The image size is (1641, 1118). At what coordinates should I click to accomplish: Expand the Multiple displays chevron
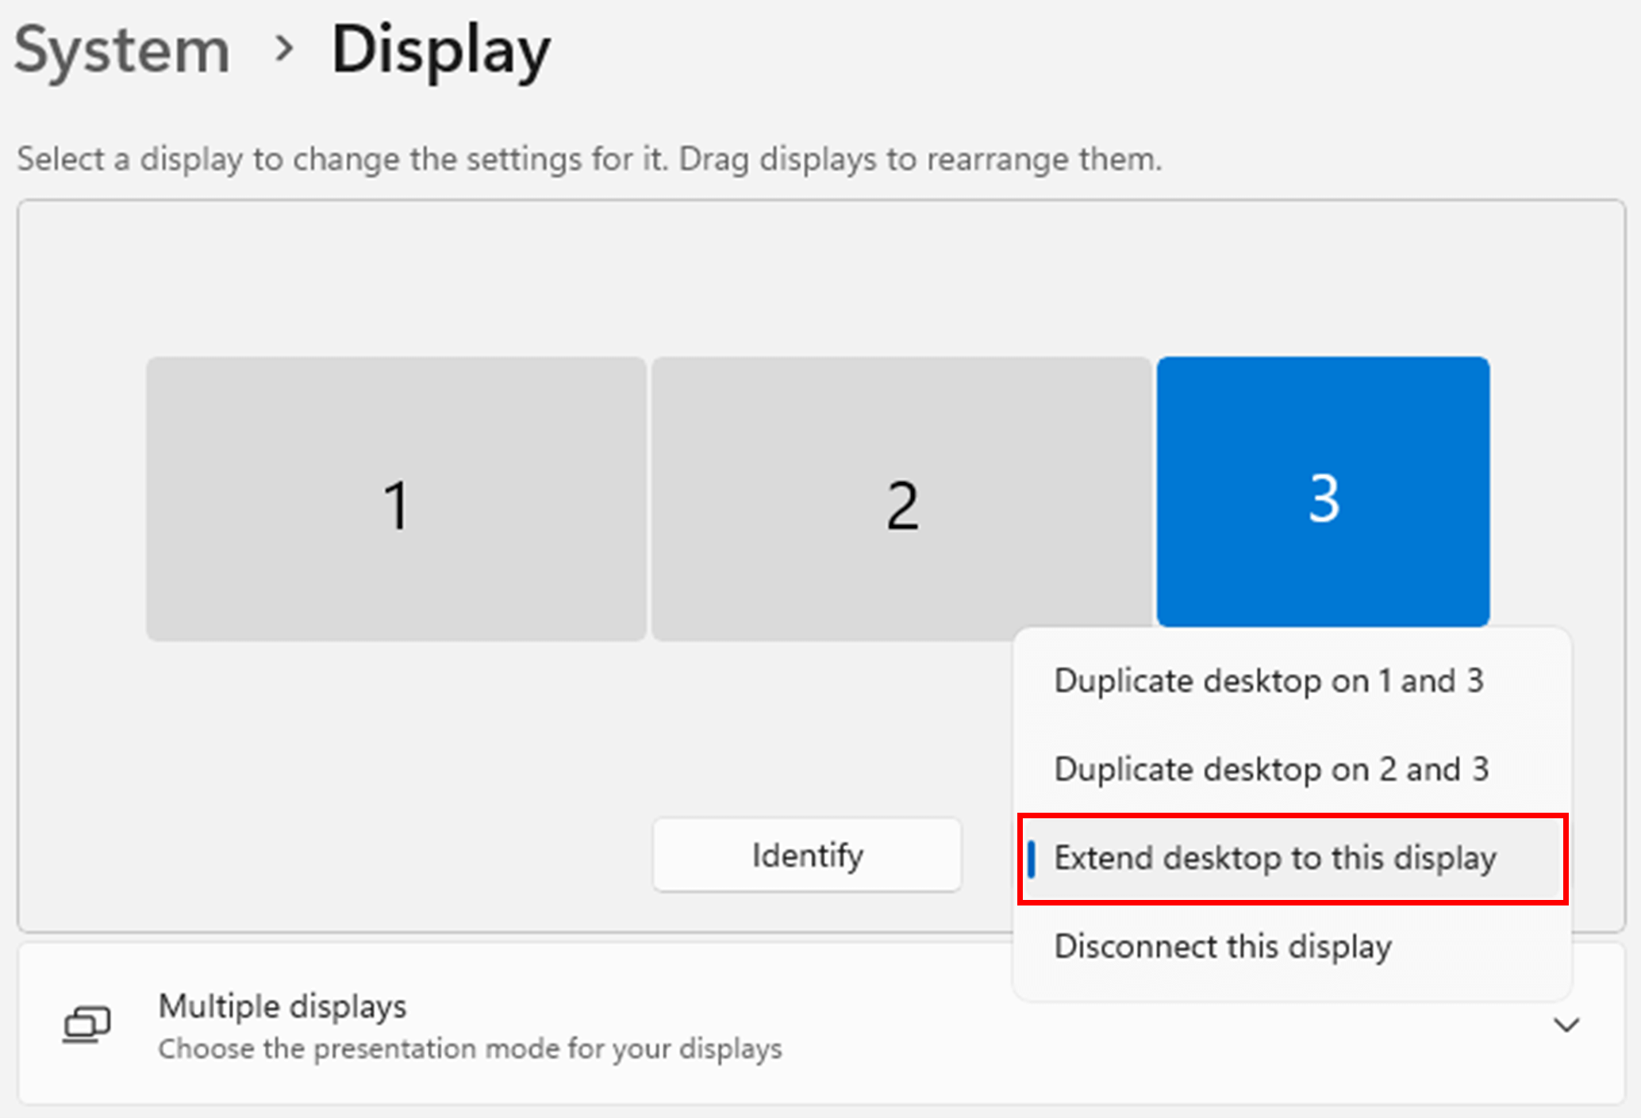pyautogui.click(x=1566, y=1025)
